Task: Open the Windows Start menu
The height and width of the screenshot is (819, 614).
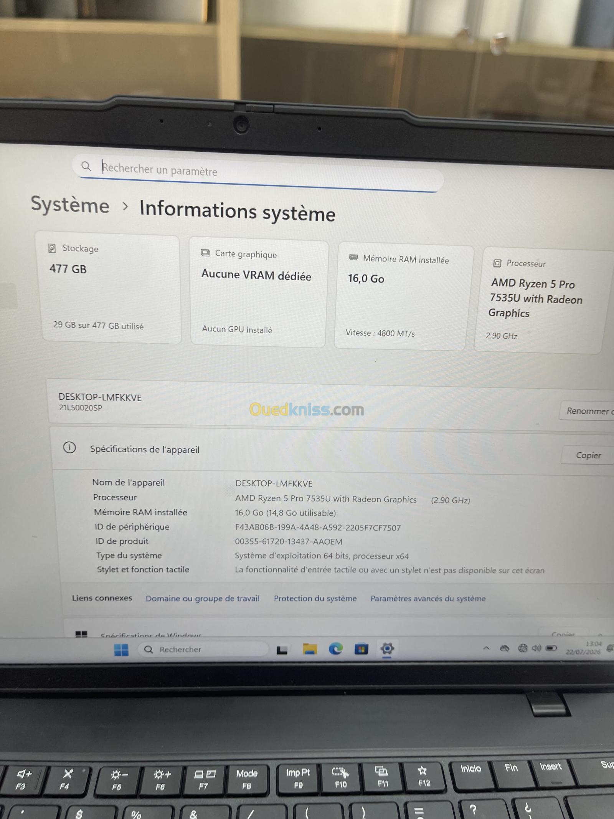Action: 121,650
